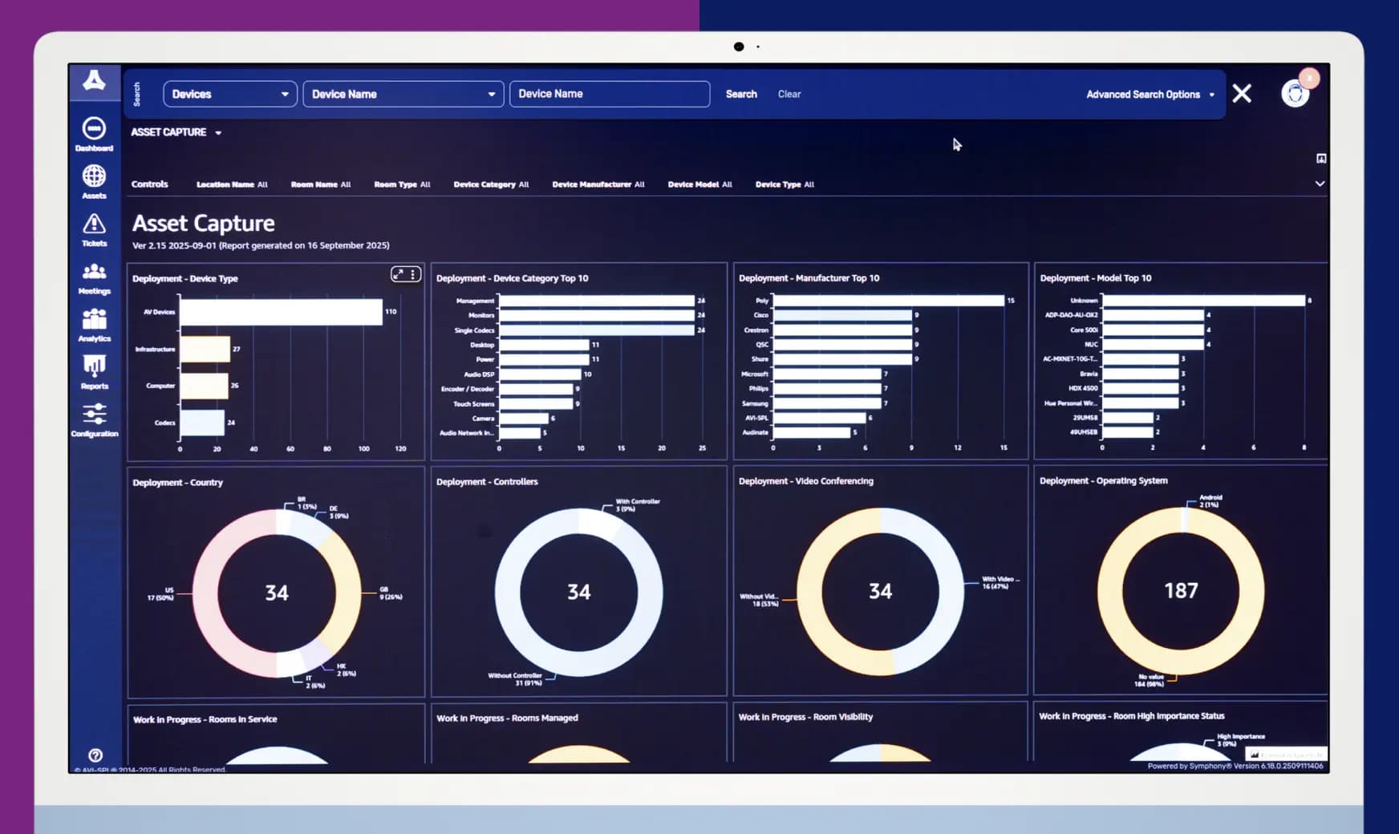Click the user profile avatar

1295,94
